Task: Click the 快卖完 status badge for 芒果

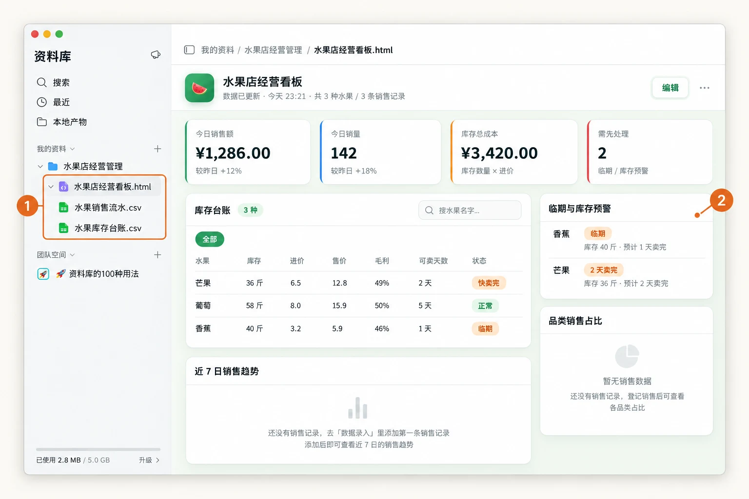Action: 489,283
